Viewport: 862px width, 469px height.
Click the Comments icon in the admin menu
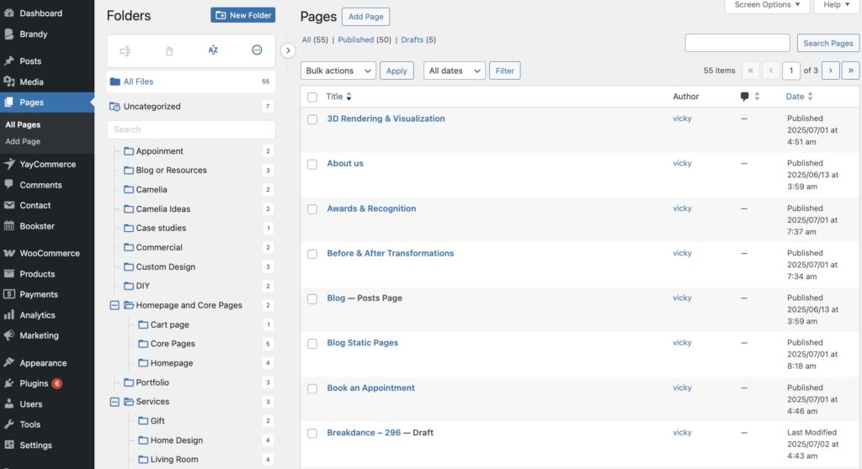8,185
